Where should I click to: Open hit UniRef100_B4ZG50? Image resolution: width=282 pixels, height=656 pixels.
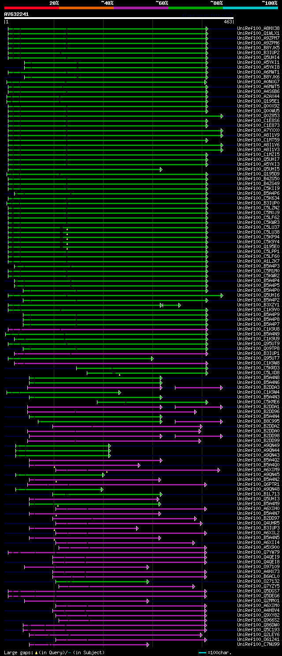coord(258,179)
